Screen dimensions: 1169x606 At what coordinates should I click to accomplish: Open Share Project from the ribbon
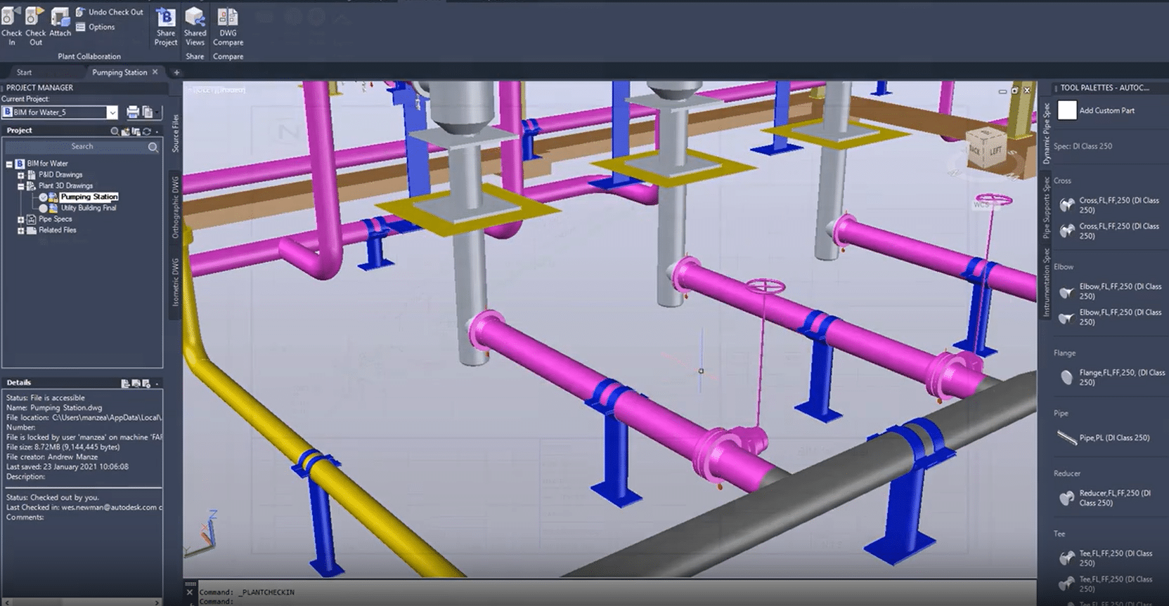166,18
